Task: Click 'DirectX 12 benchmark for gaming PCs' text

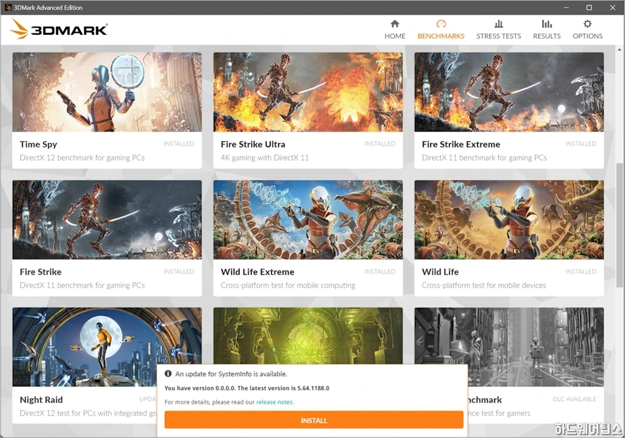Action: pyautogui.click(x=82, y=158)
